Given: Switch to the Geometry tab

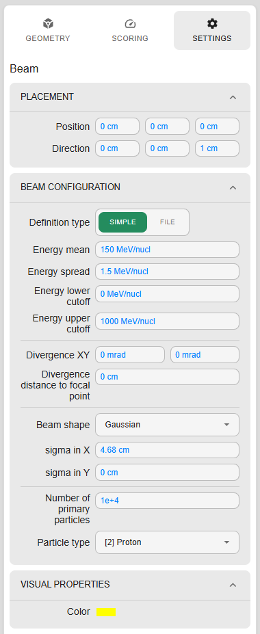Looking at the screenshot, I should (48, 30).
